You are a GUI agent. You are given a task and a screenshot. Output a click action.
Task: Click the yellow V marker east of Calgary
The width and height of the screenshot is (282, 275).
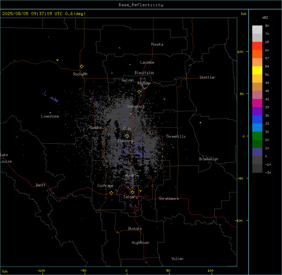click(x=140, y=191)
